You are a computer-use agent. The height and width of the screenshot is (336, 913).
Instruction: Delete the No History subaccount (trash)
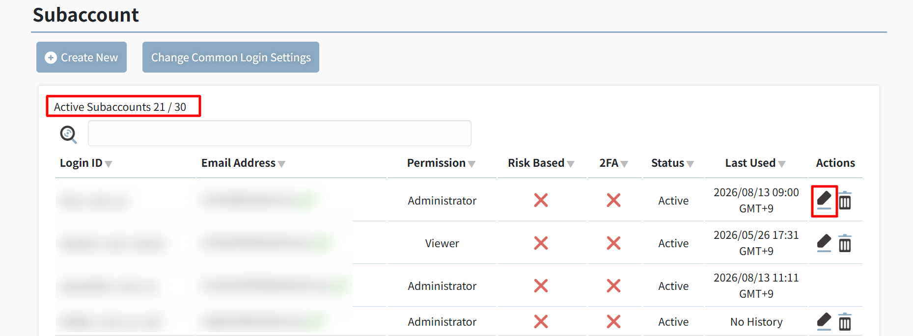pyautogui.click(x=845, y=322)
